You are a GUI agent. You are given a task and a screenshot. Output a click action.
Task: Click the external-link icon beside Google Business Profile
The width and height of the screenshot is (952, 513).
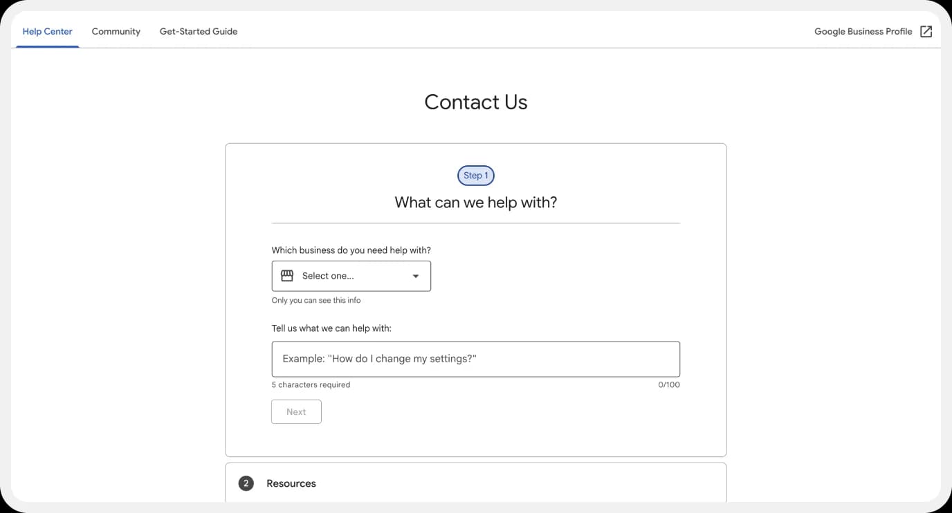pos(926,31)
